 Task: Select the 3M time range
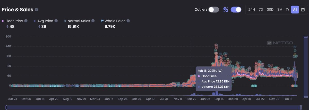(280, 10)
